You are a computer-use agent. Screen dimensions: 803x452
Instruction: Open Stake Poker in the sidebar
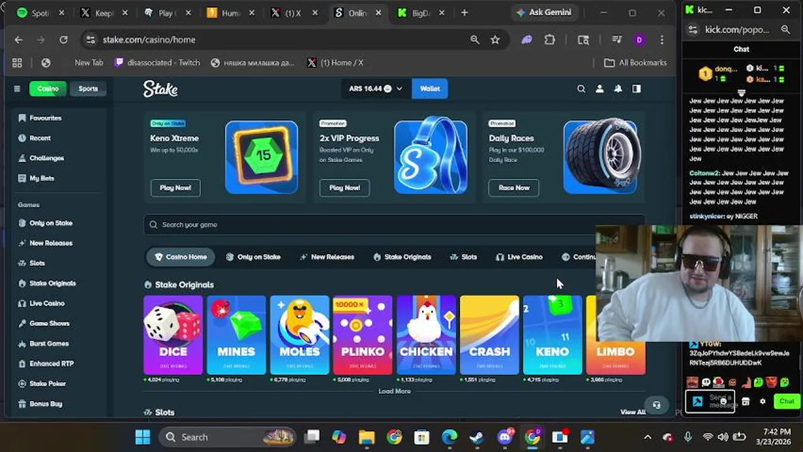click(41, 384)
